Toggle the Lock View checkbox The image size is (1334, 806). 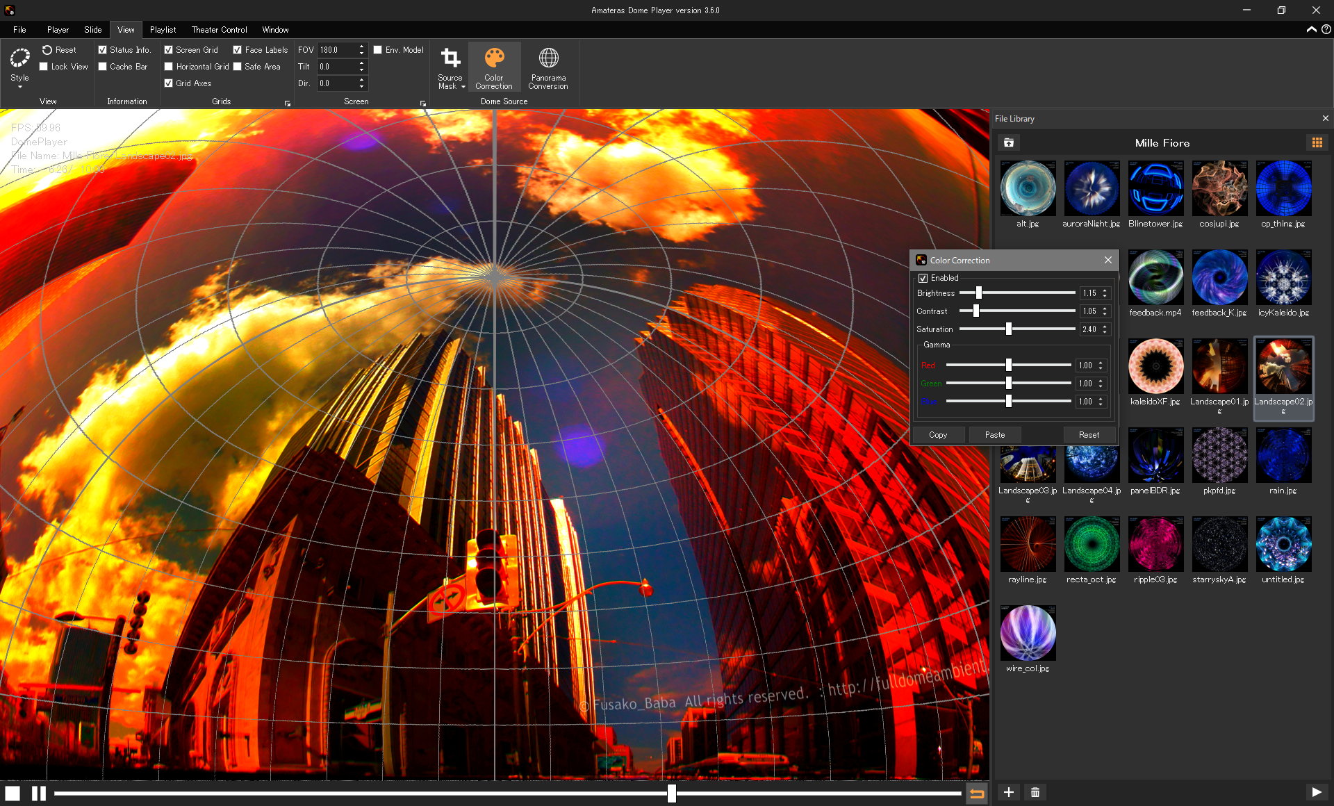coord(44,67)
